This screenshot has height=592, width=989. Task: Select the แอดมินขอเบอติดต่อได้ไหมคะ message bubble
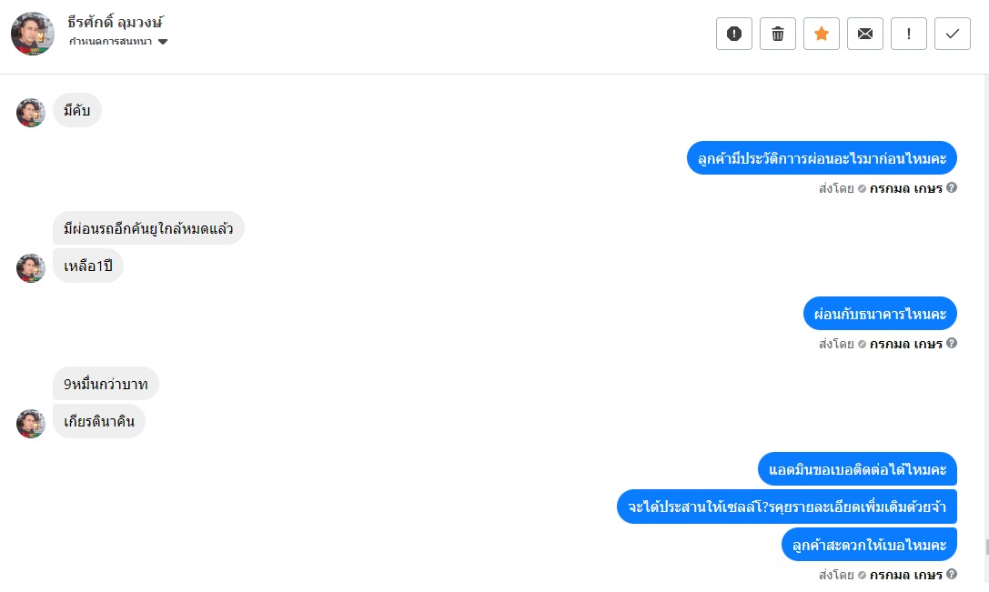coord(857,469)
